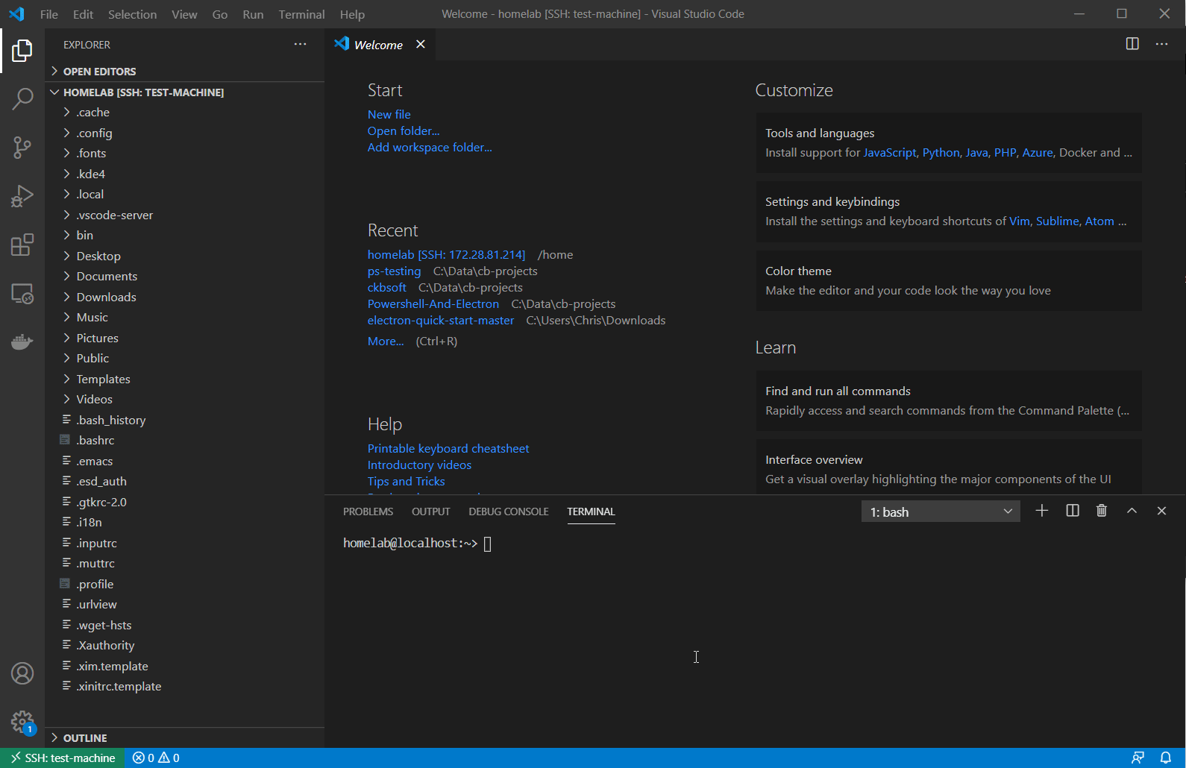Open Find and run all commands card
Image resolution: width=1186 pixels, height=768 pixels.
[x=949, y=400]
